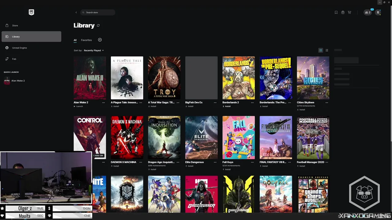Launch Alan Wake 2
Screen dimensions: 392x220
(x=78, y=106)
